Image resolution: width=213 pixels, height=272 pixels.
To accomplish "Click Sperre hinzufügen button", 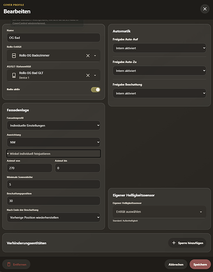I will point(187,243).
